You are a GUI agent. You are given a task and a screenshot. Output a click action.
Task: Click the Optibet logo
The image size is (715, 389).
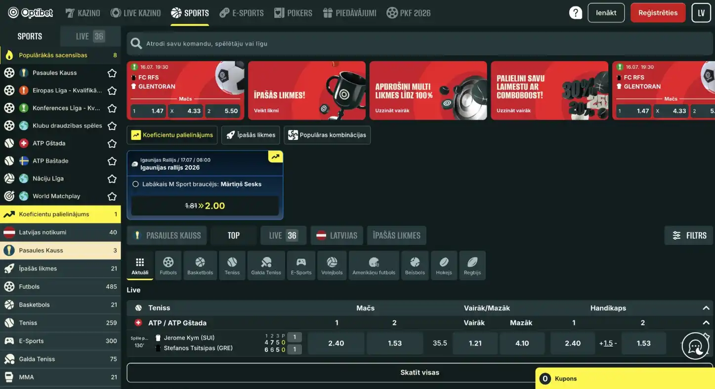[x=31, y=13]
